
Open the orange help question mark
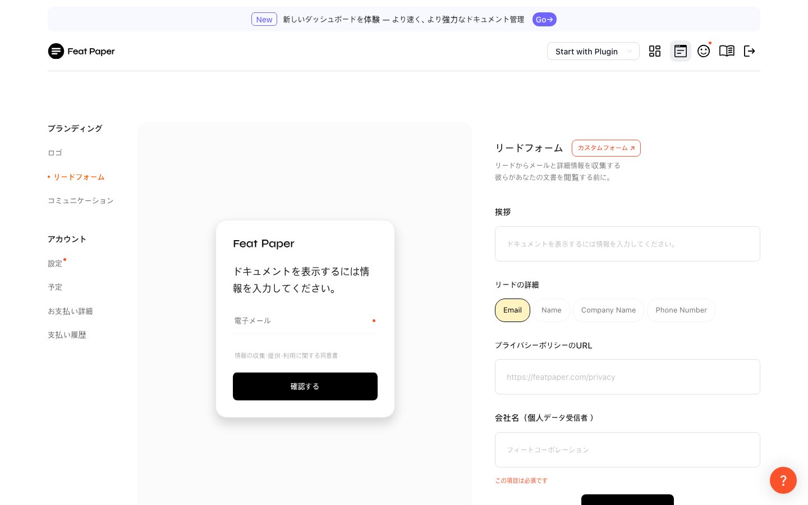pos(783,480)
